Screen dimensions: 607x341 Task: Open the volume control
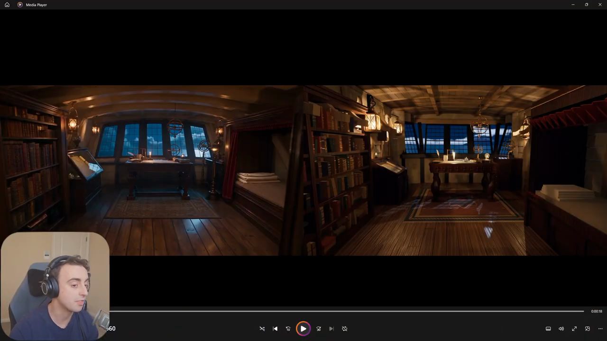coord(561,329)
